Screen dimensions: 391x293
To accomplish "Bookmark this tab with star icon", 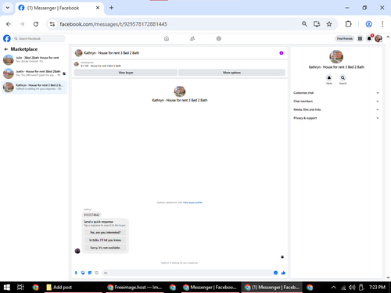I will pos(329,24).
